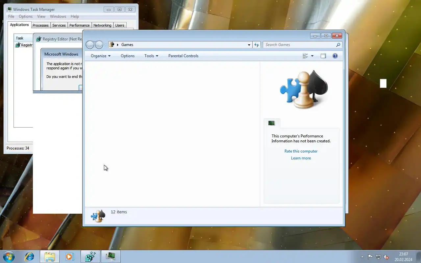
Task: Open Windows menu in Task Manager
Action: pyautogui.click(x=58, y=16)
